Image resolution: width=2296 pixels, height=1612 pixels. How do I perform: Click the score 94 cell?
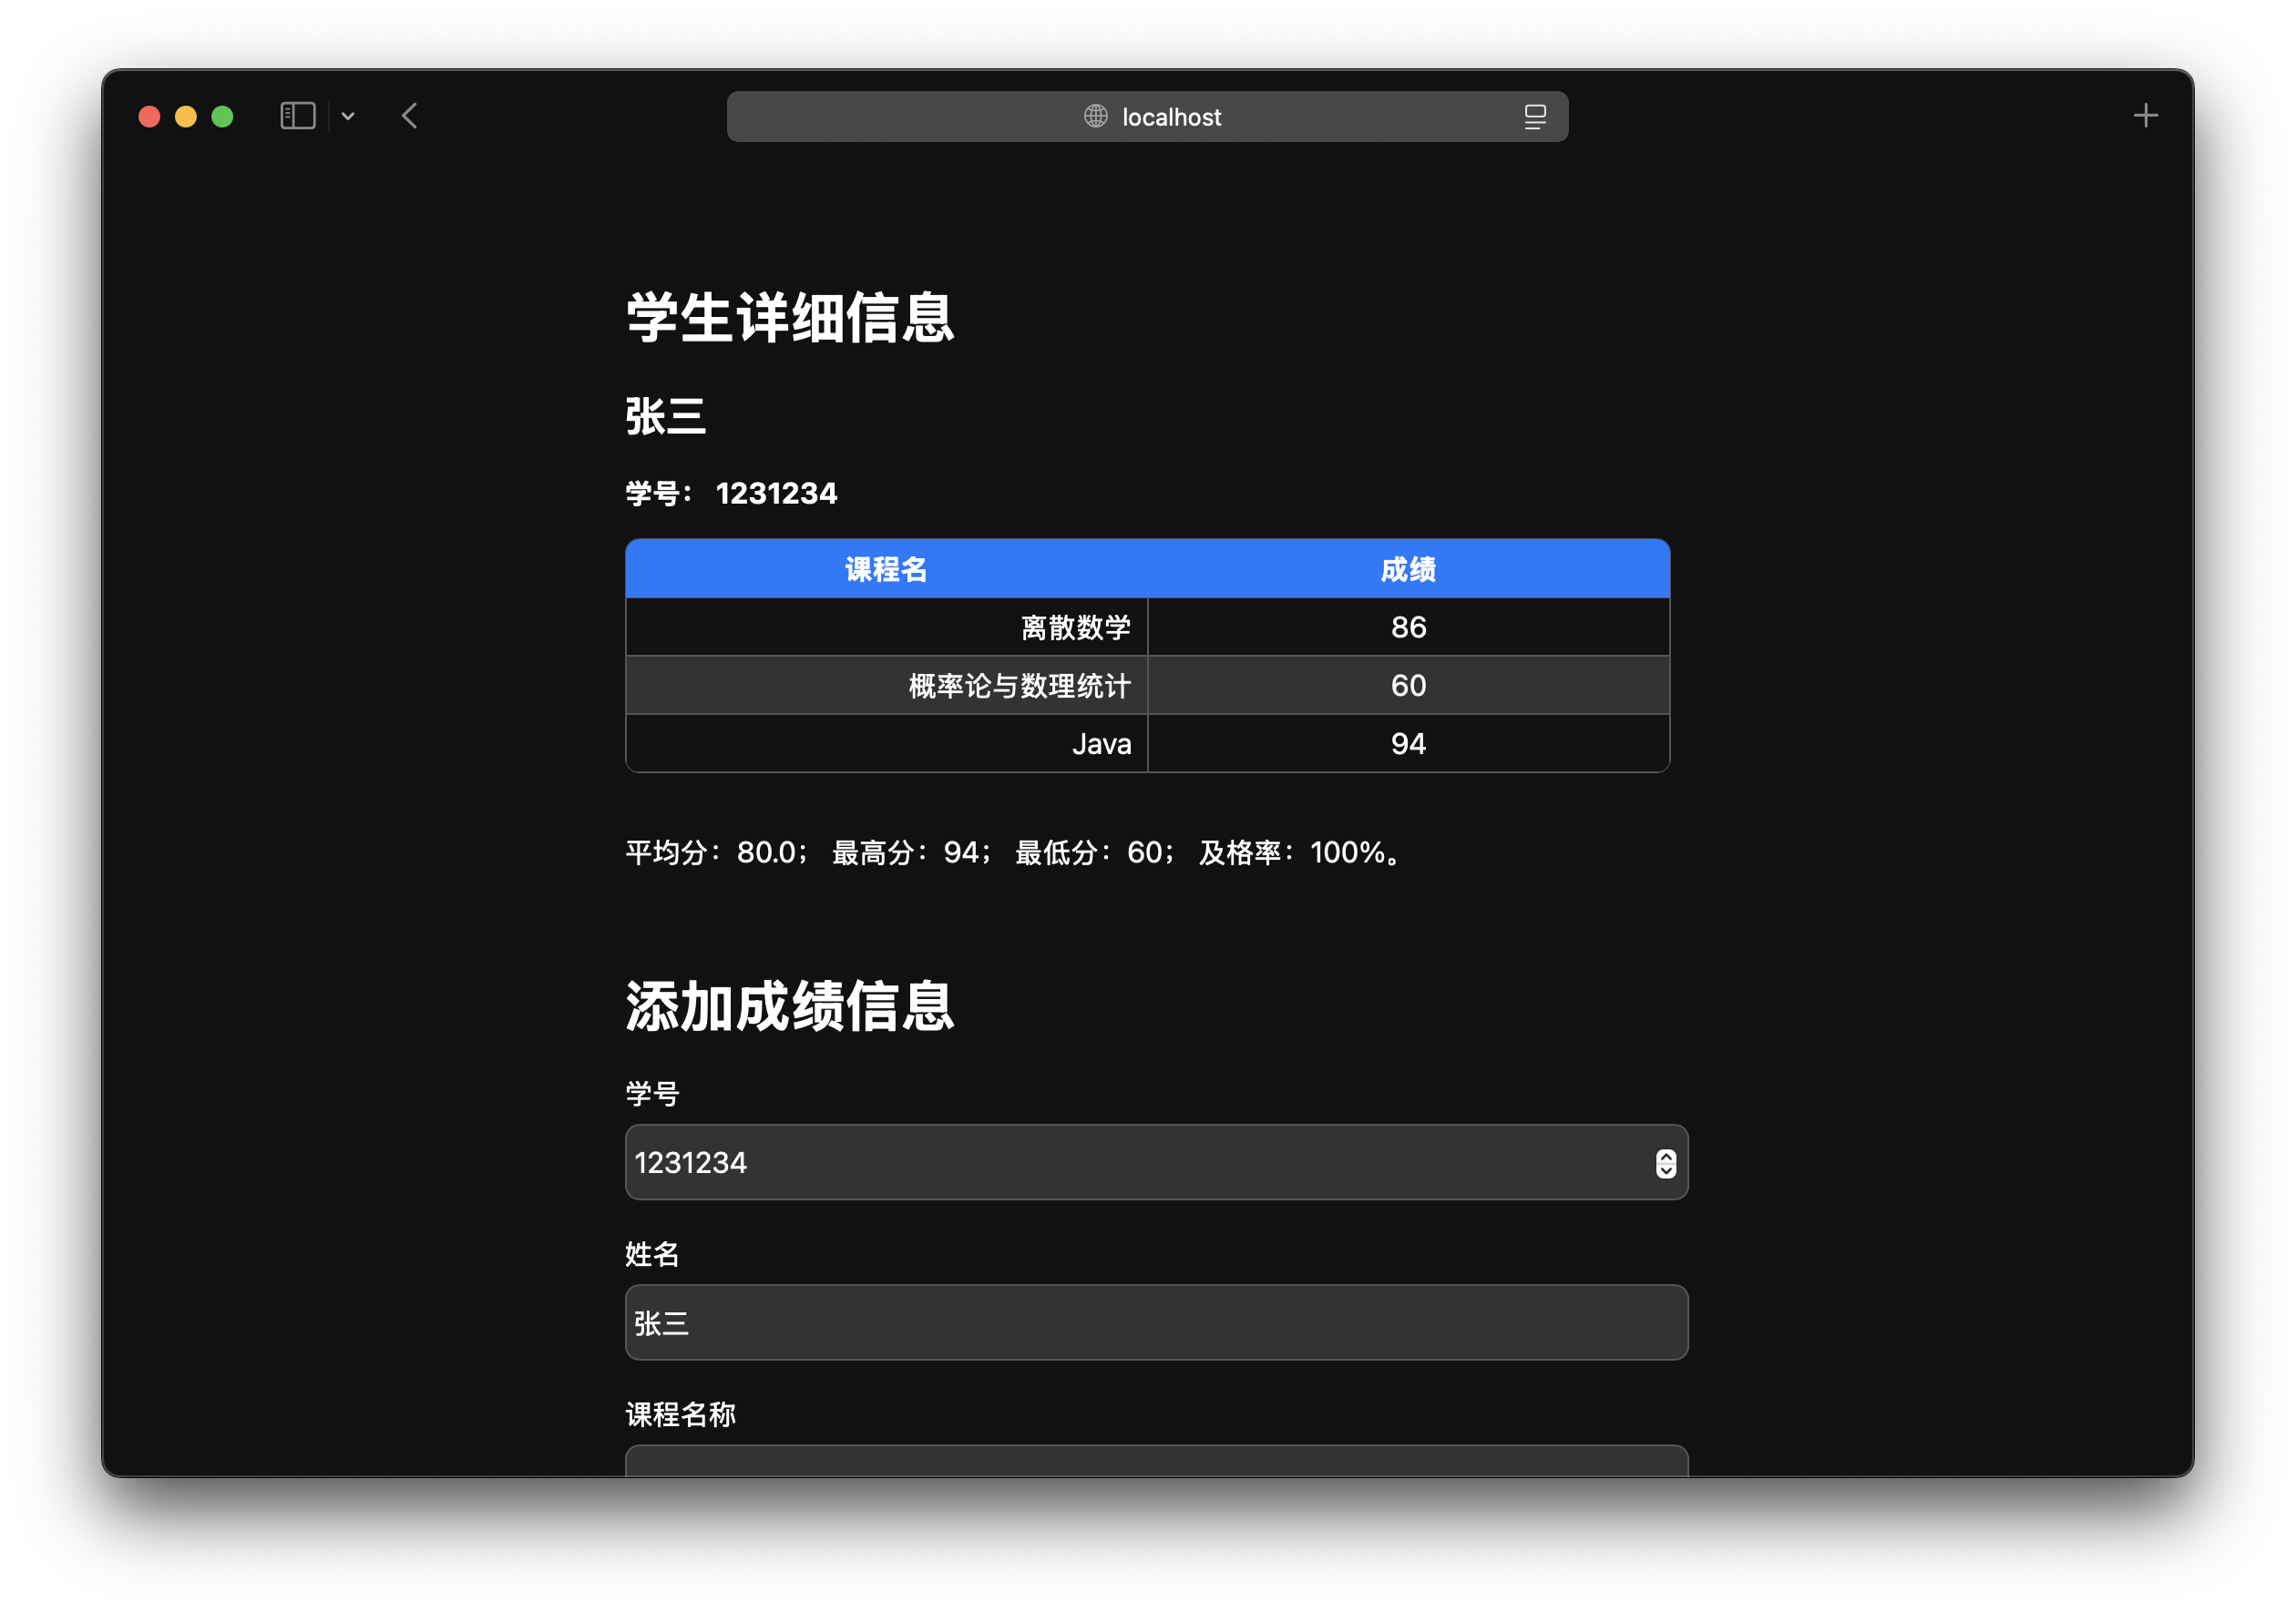coord(1408,743)
